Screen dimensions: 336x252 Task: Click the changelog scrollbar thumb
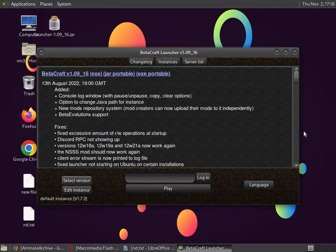coord(296,77)
